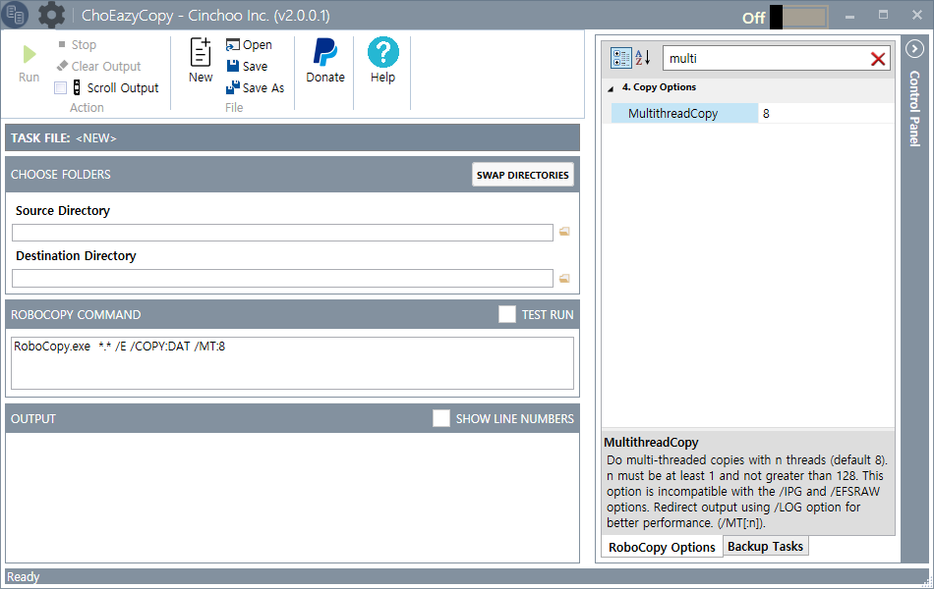
Task: Edit the MultithreadCopy value 8
Action: 826,113
